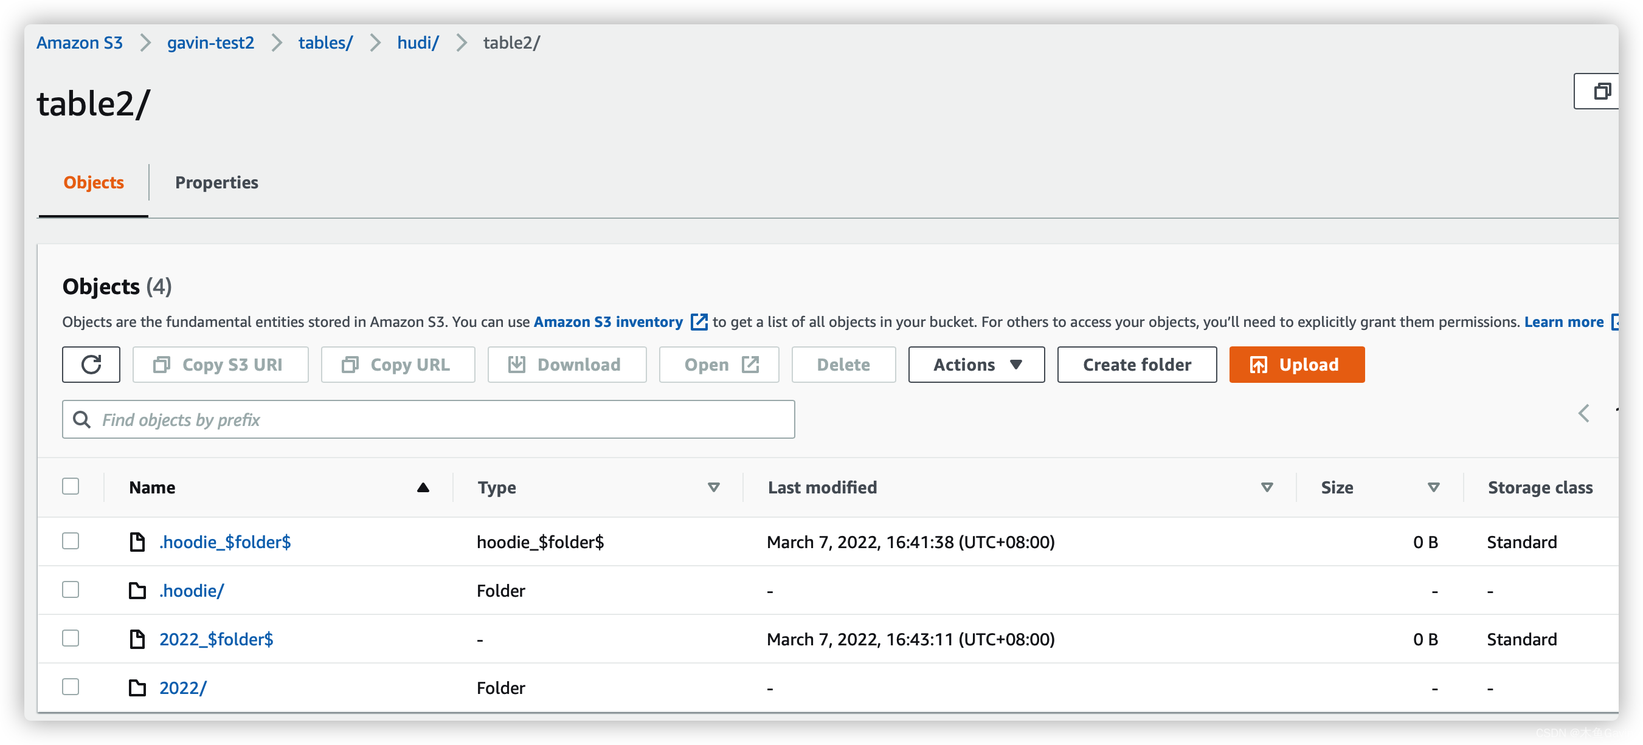The width and height of the screenshot is (1643, 745).
Task: Open the gavin-test2 breadcrumb link
Action: coord(210,43)
